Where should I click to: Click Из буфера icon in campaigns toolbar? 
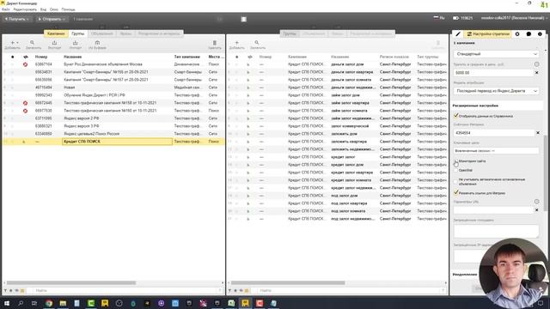pos(97,45)
